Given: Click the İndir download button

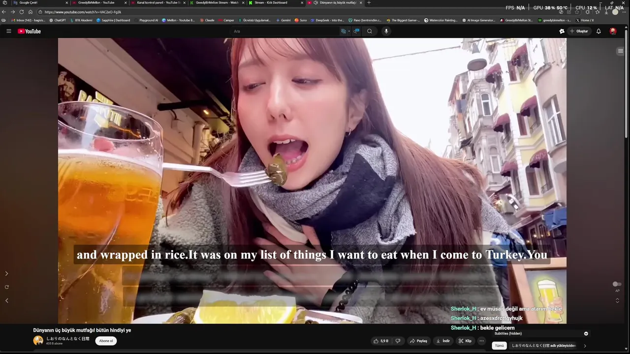Looking at the screenshot, I should coord(443,341).
